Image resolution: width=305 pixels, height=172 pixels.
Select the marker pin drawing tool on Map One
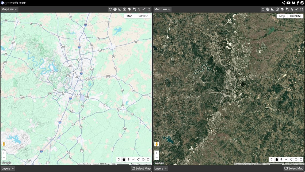[x=128, y=159]
